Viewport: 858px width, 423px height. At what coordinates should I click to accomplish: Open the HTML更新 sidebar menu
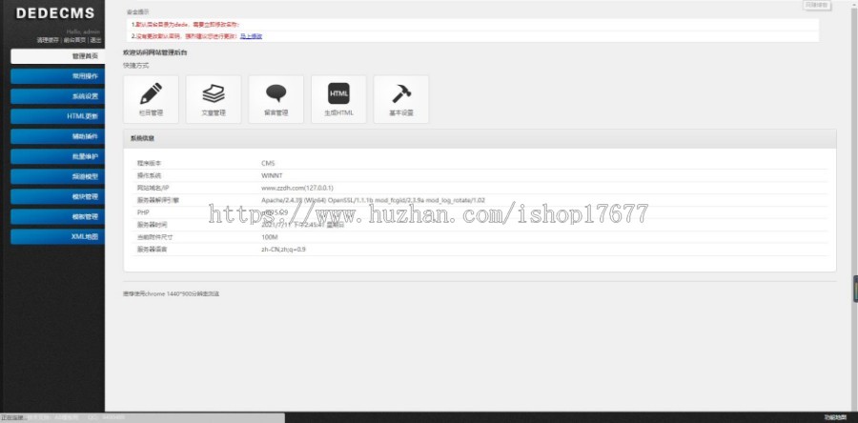coord(57,116)
